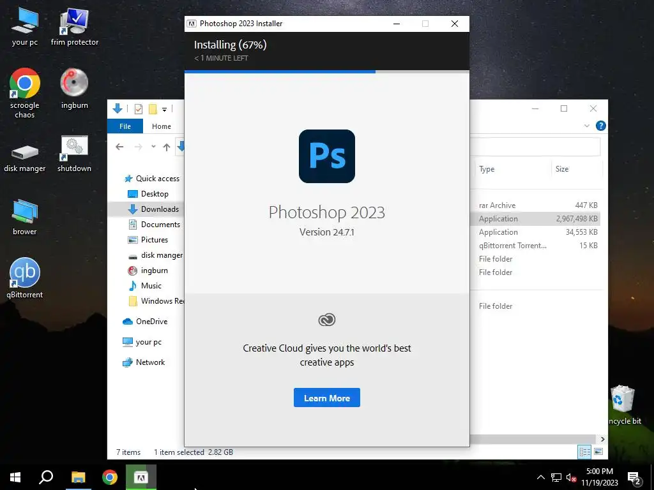Image resolution: width=654 pixels, height=490 pixels.
Task: Open the disk manger desktop icon
Action: click(25, 158)
